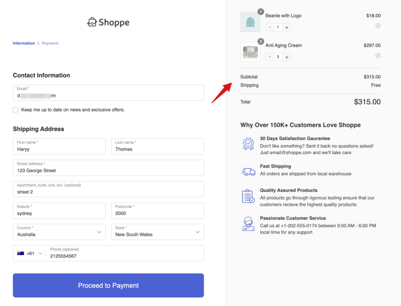Enable news and exclusive offers checkbox

click(x=16, y=110)
